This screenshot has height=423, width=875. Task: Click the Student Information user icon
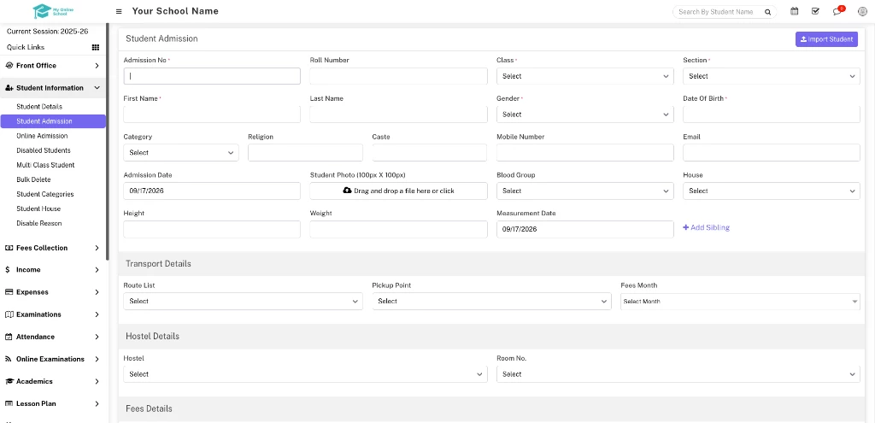[9, 88]
